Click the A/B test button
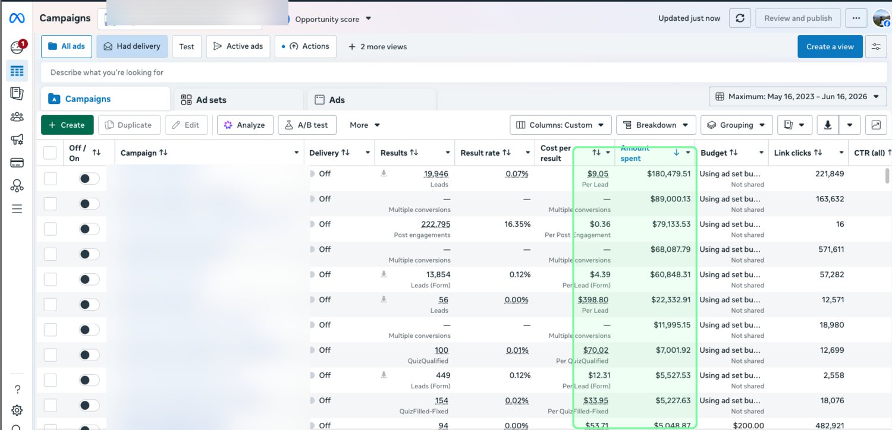Image resolution: width=892 pixels, height=430 pixels. [307, 125]
